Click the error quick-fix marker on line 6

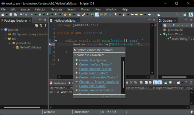50,44
